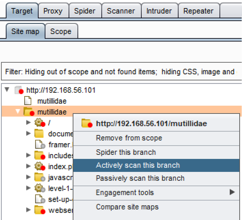
Task: Choose Spider this branch
Action: coord(126,152)
